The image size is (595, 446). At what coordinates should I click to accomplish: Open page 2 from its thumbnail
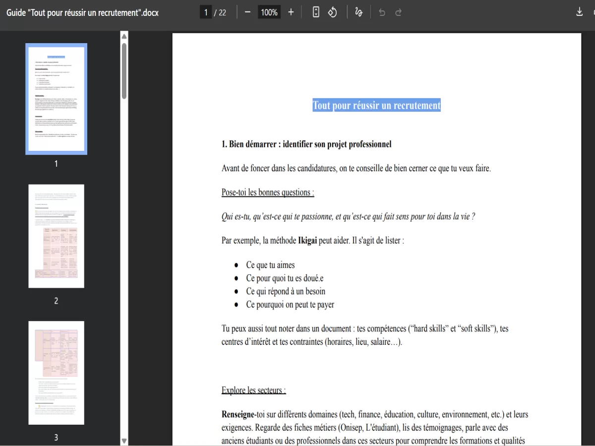click(56, 236)
